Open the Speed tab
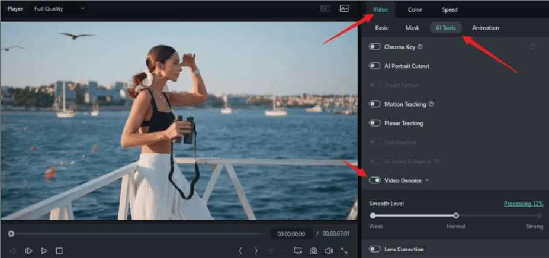 450,9
